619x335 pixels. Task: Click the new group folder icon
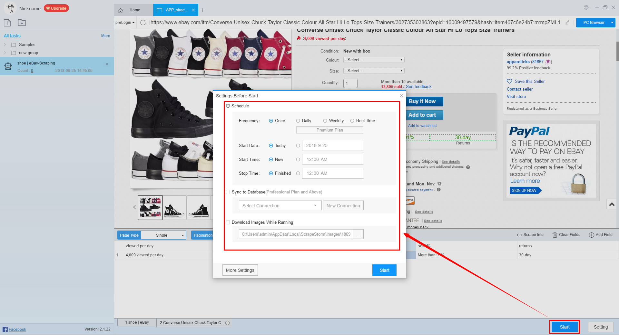(22, 23)
